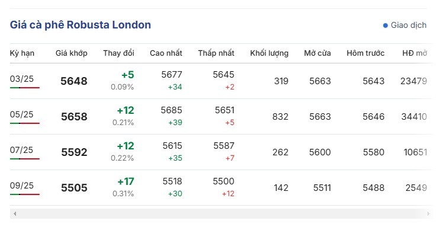
Task: Click the Kỳ hạn column header
Action: (x=22, y=53)
